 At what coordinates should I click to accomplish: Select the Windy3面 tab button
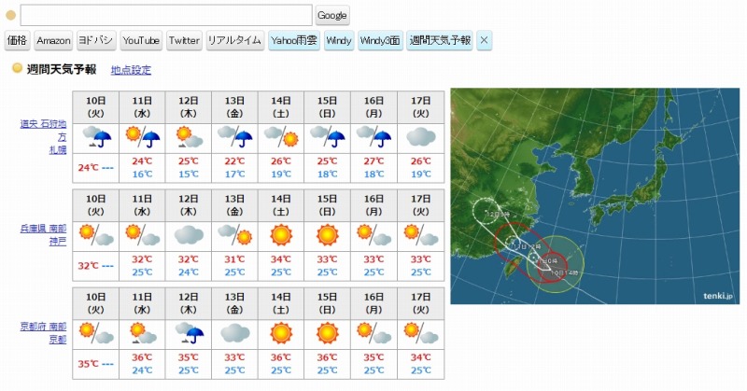(x=380, y=40)
